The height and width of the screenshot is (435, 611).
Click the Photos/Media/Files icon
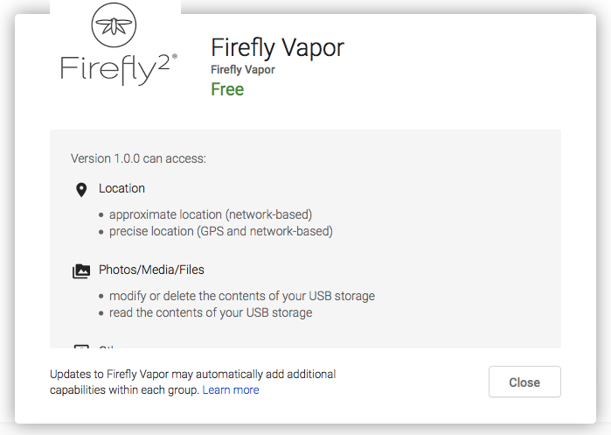click(x=81, y=270)
